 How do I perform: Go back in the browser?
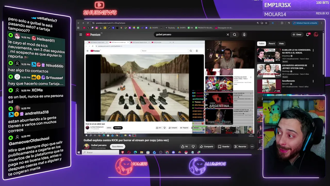(79, 23)
